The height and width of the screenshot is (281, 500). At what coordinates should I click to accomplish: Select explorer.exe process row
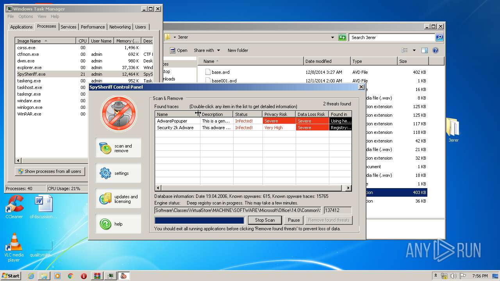pyautogui.click(x=84, y=68)
